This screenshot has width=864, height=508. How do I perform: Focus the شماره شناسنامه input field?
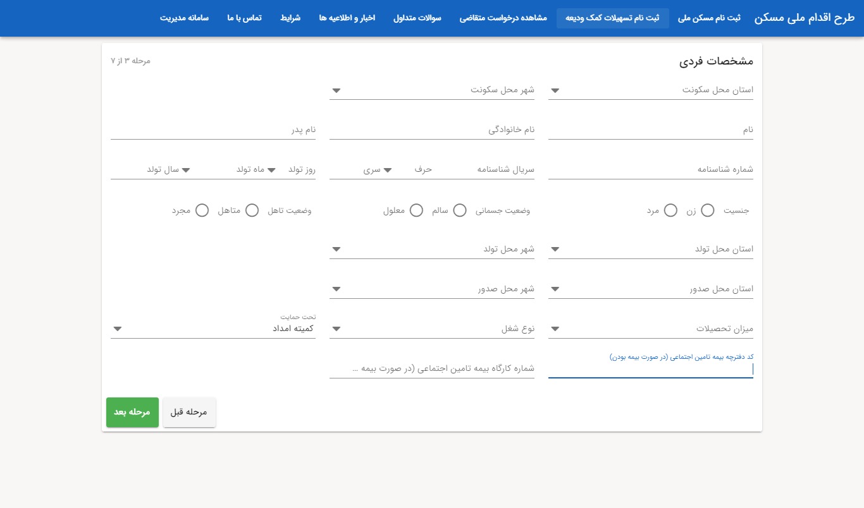pyautogui.click(x=650, y=170)
